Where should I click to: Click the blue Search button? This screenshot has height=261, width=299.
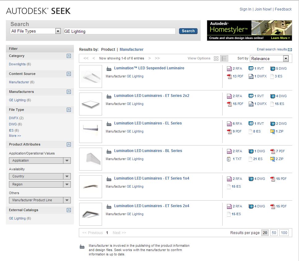click(188, 31)
